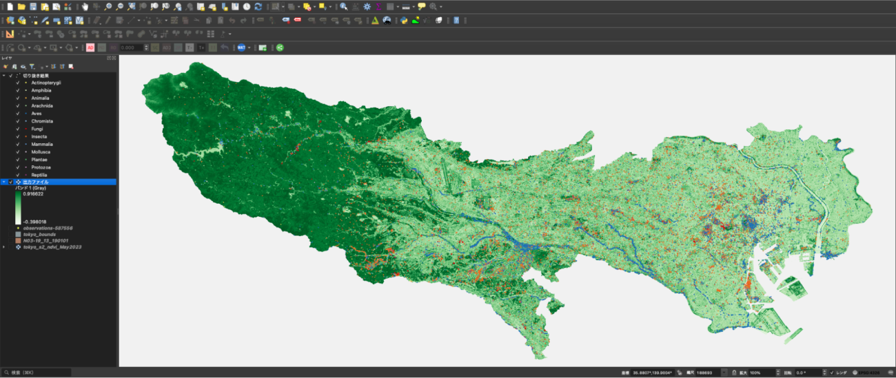Open the Python console
896x378 pixels.
pyautogui.click(x=404, y=20)
